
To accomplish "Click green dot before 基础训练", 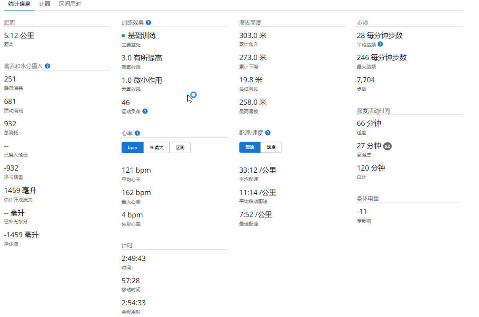I will coord(123,36).
